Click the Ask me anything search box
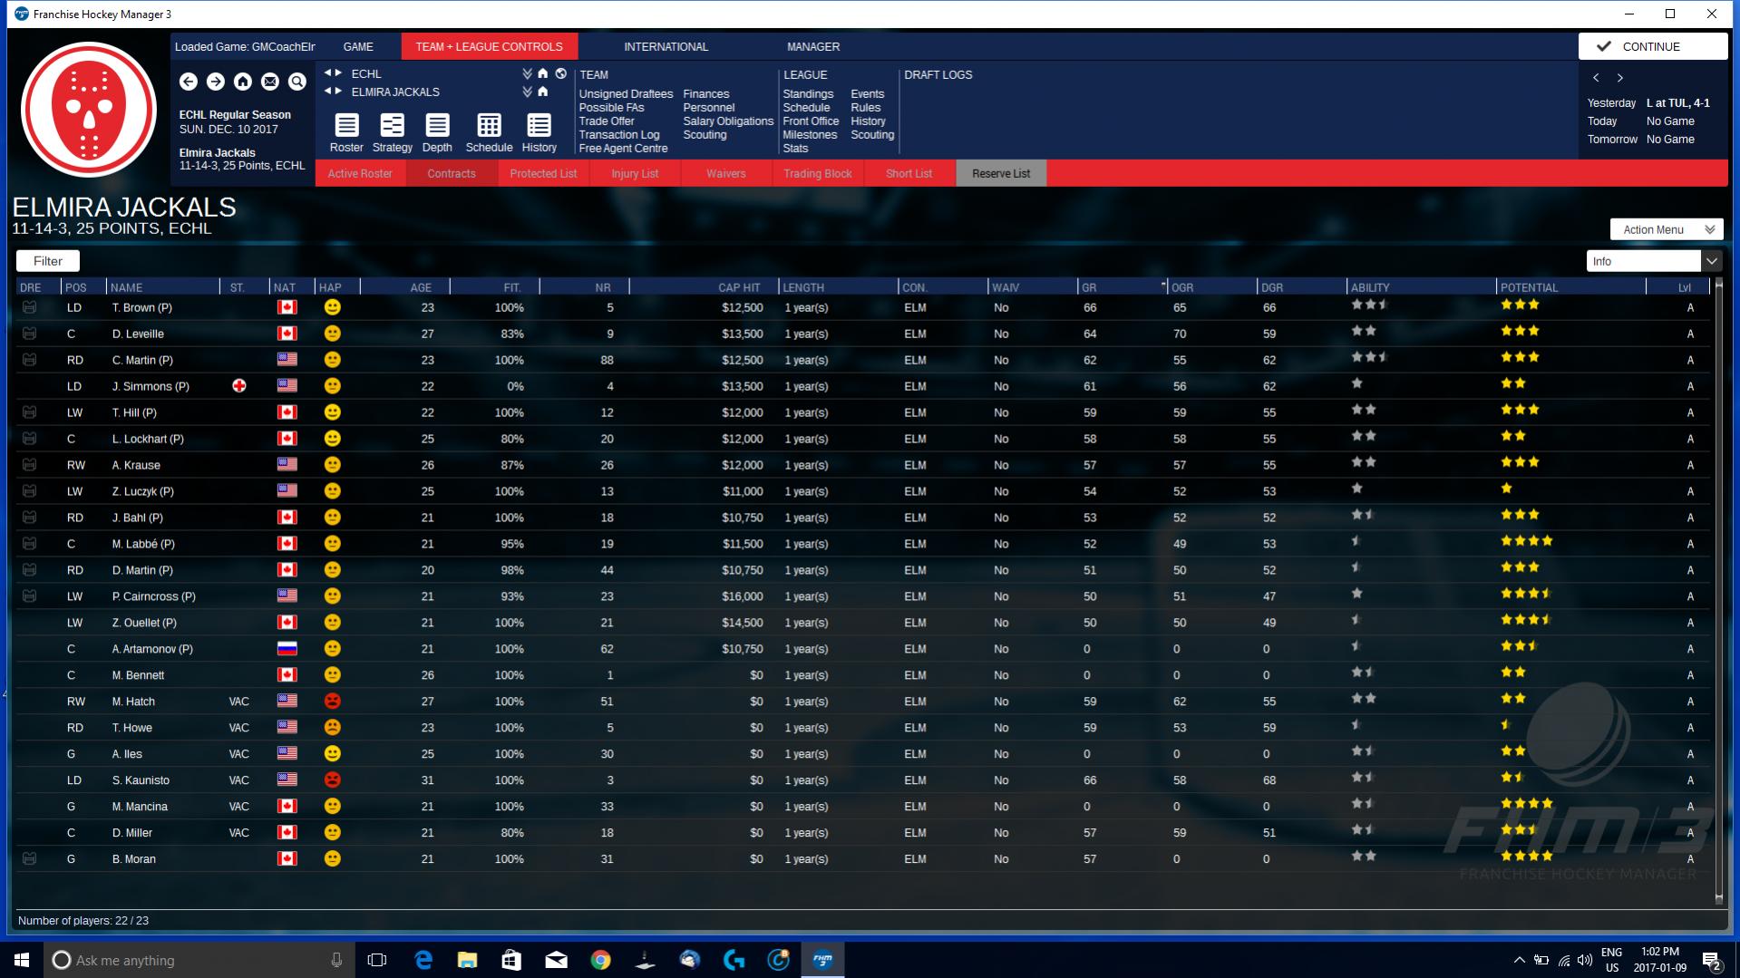This screenshot has width=1740, height=978. 199,960
